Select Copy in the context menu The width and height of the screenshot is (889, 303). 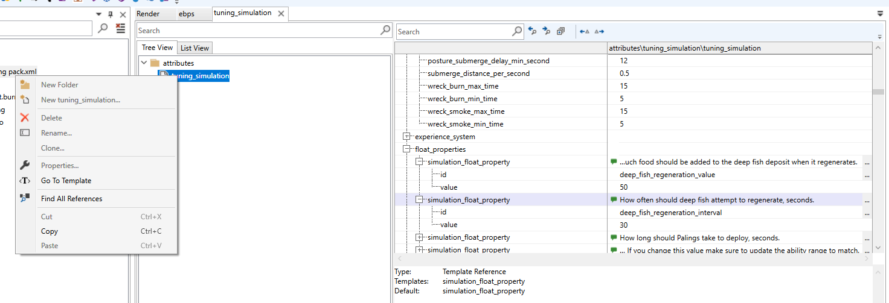pyautogui.click(x=50, y=231)
